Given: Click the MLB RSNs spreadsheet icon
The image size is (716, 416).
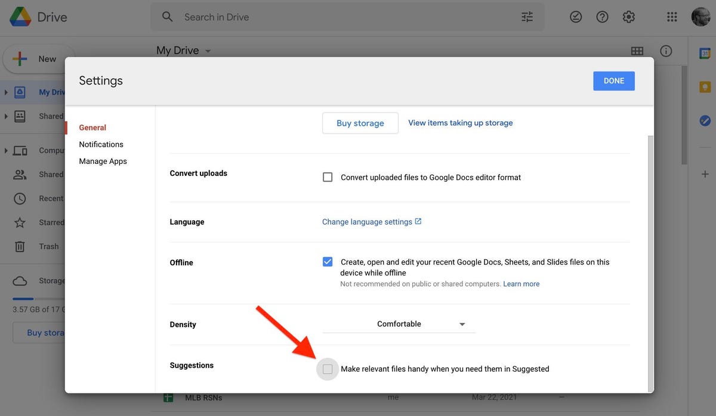Looking at the screenshot, I should click(x=168, y=397).
